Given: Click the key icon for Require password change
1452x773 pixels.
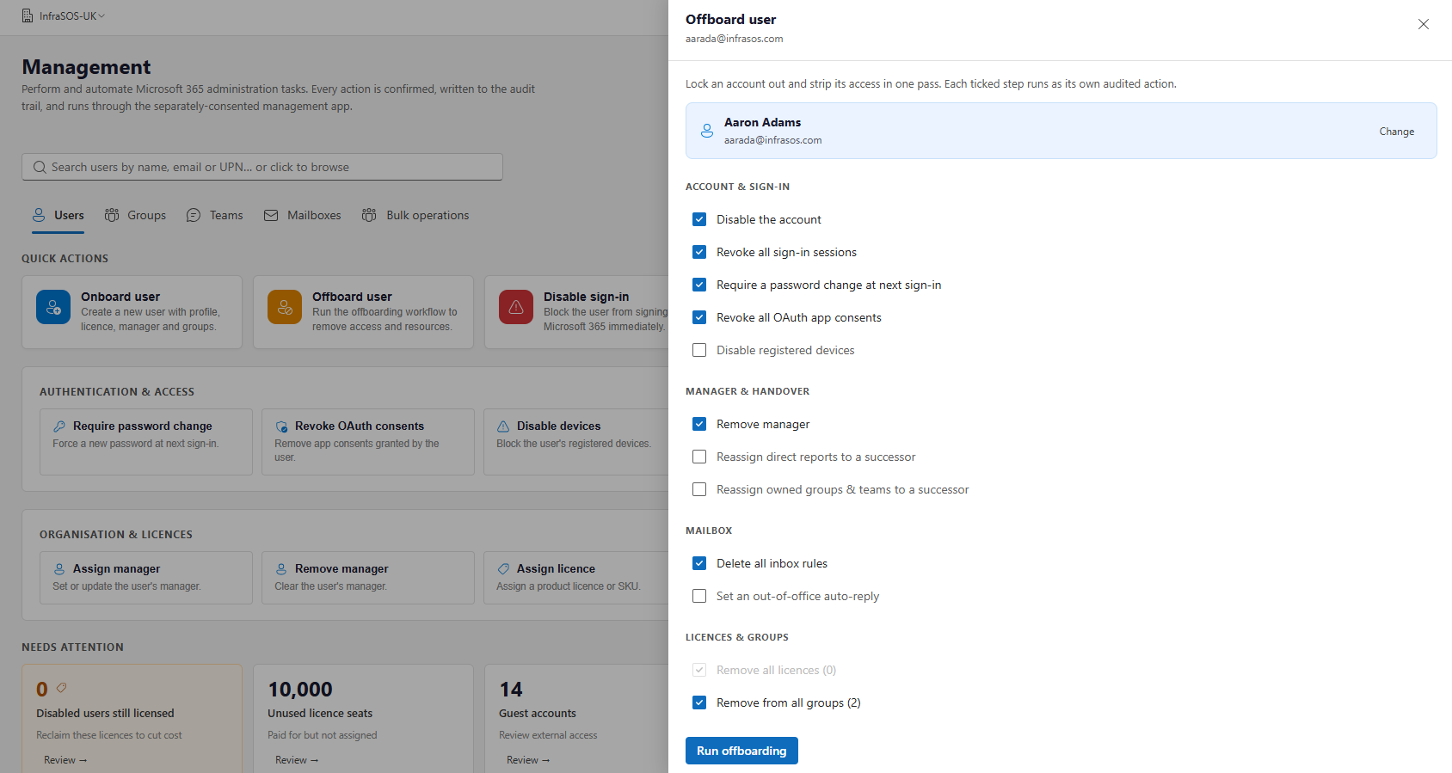Looking at the screenshot, I should [x=59, y=426].
